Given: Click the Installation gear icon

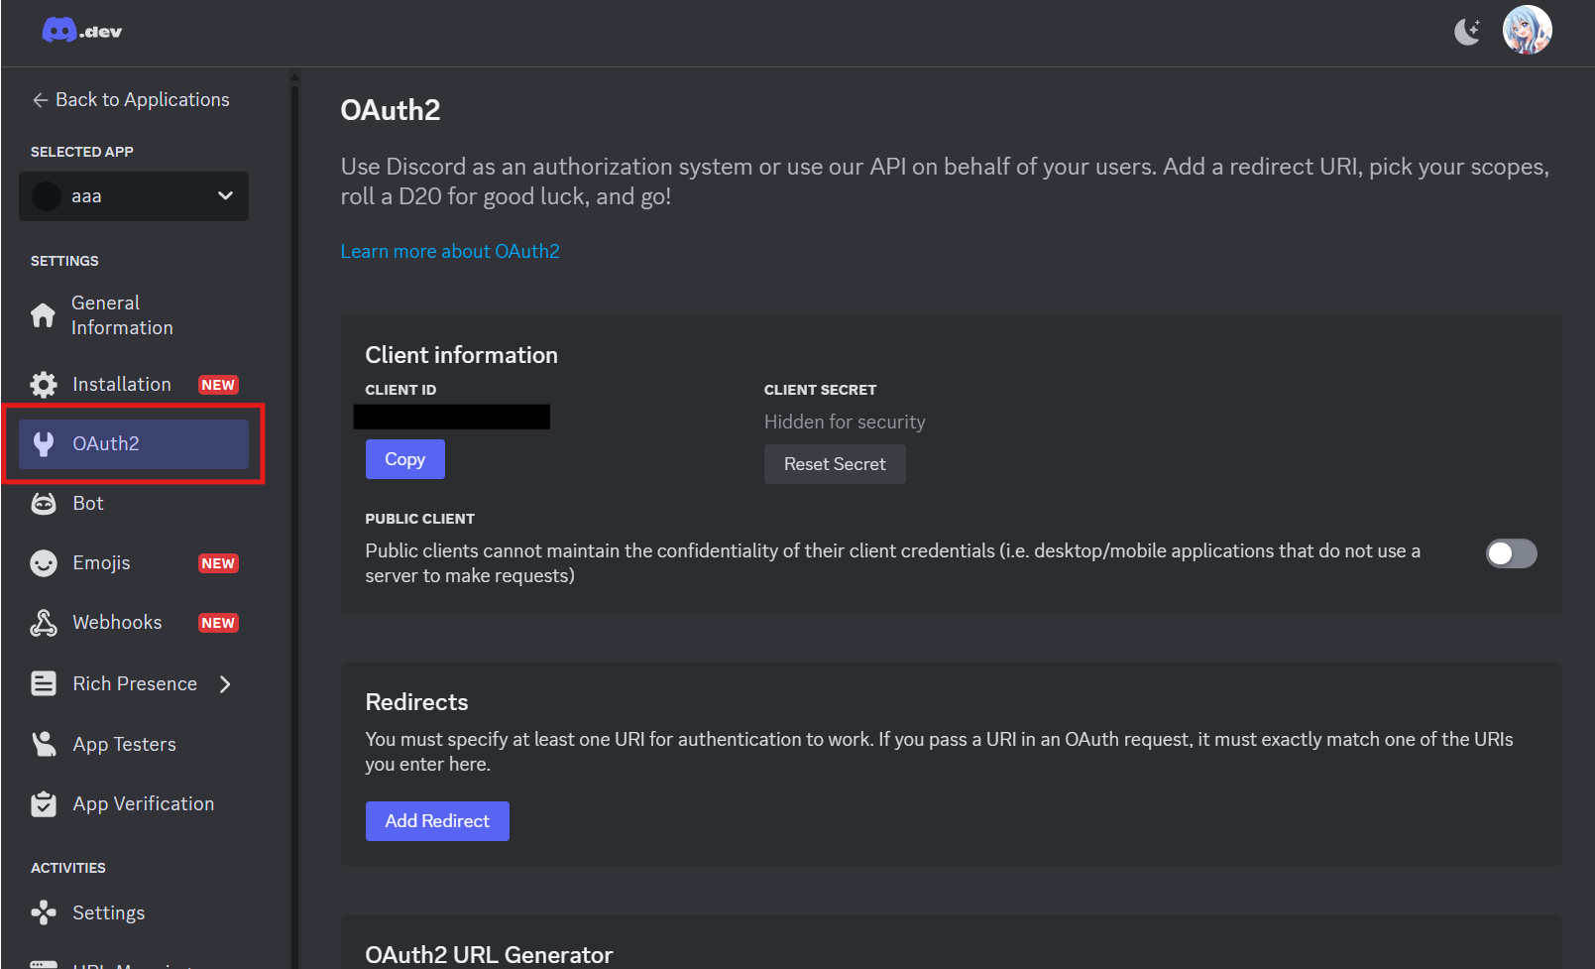Looking at the screenshot, I should coord(44,385).
